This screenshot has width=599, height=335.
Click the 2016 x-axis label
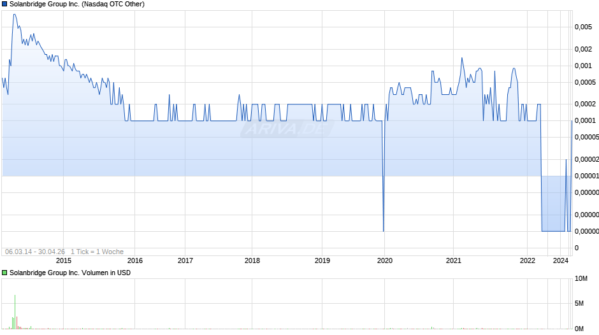(x=135, y=260)
